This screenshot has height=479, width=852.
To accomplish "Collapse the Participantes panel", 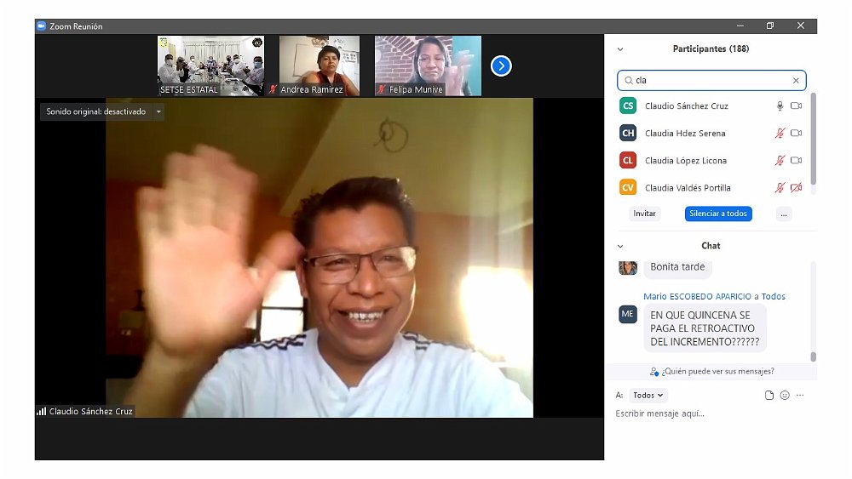I will point(620,49).
